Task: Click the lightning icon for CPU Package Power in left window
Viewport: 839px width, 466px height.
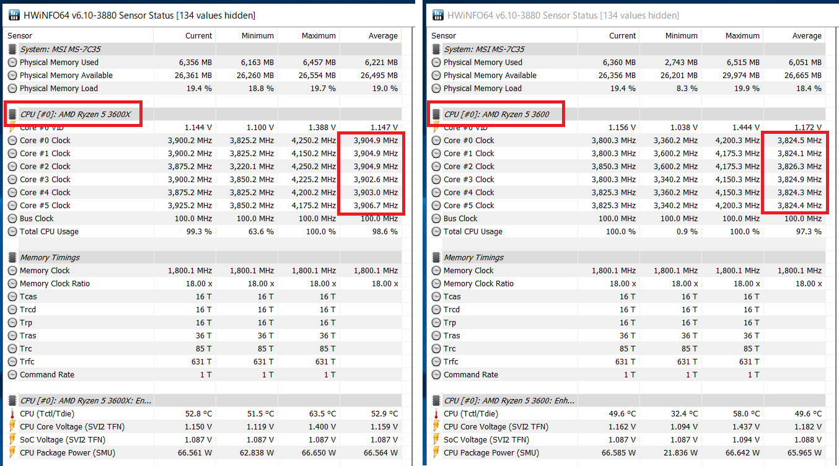Action: pyautogui.click(x=12, y=452)
